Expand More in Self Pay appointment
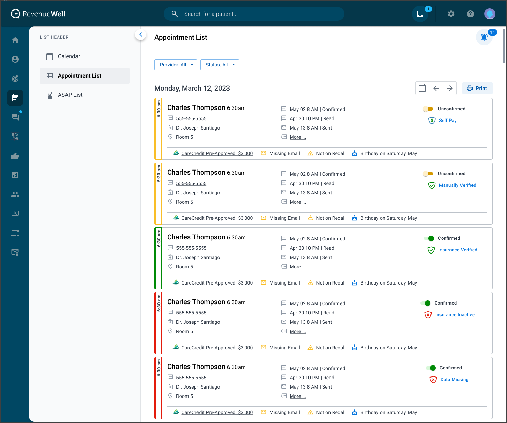Viewport: 507px width, 423px height. tap(298, 137)
